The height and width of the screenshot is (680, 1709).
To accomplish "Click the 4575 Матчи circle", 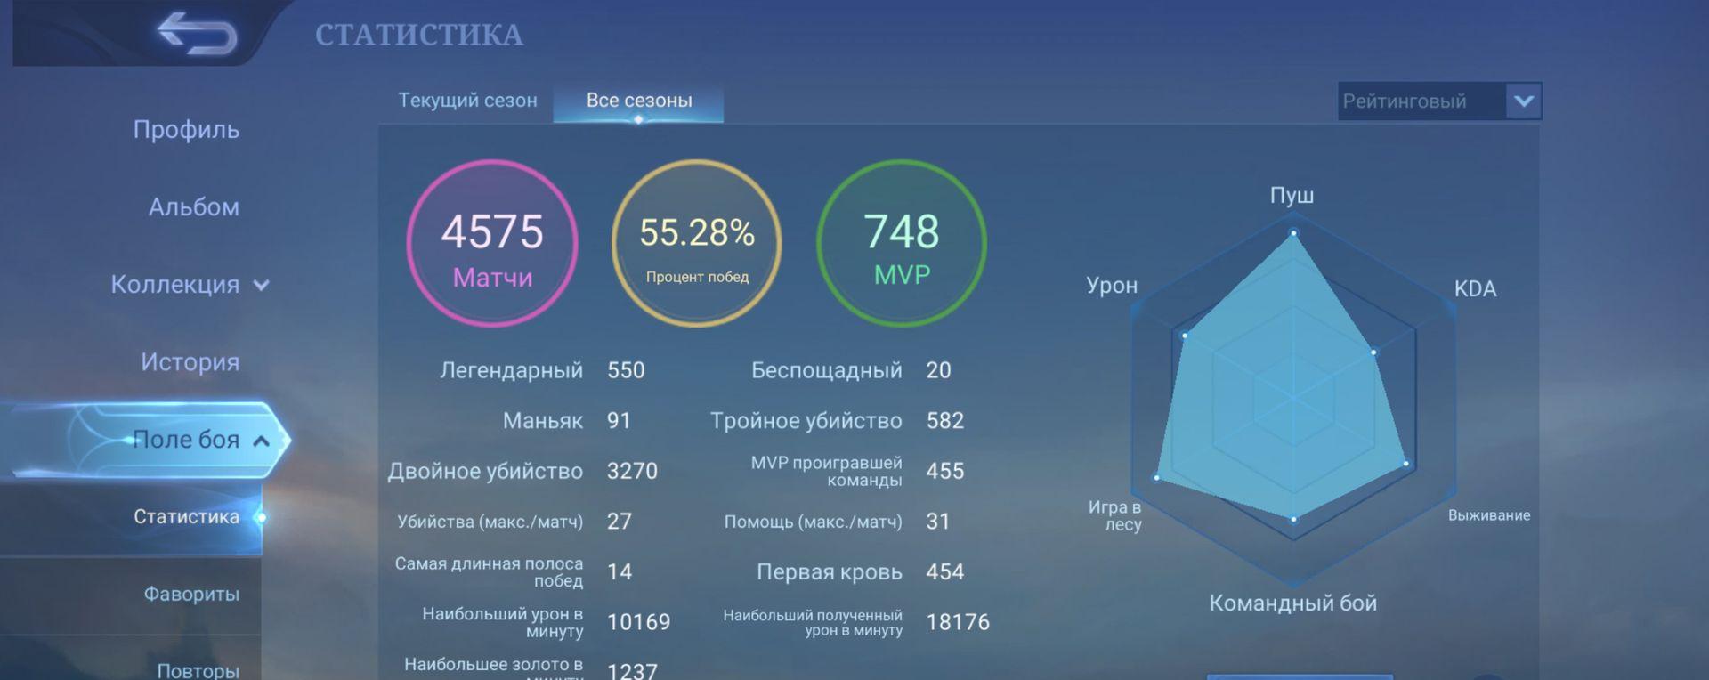I will tap(492, 243).
